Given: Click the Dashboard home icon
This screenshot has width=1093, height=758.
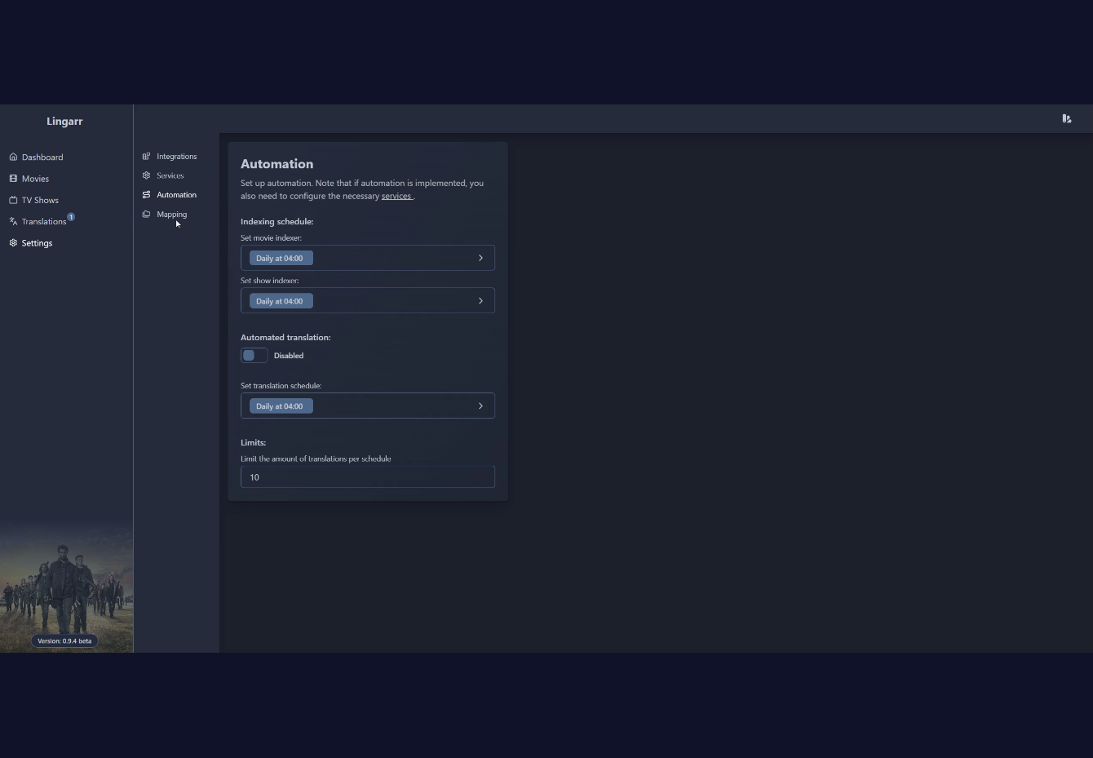Looking at the screenshot, I should click(13, 157).
